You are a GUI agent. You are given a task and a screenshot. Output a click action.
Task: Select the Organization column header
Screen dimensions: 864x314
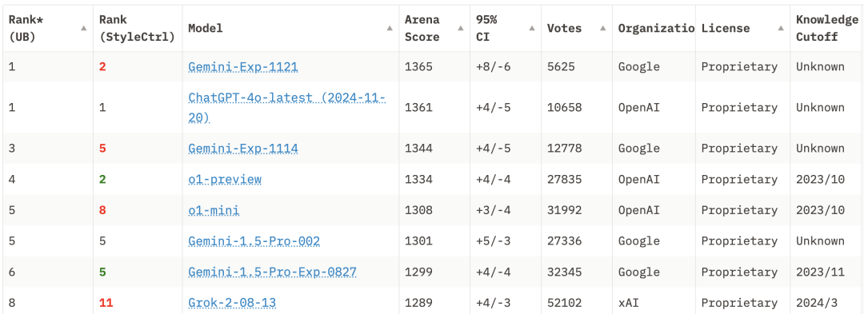[x=654, y=28]
